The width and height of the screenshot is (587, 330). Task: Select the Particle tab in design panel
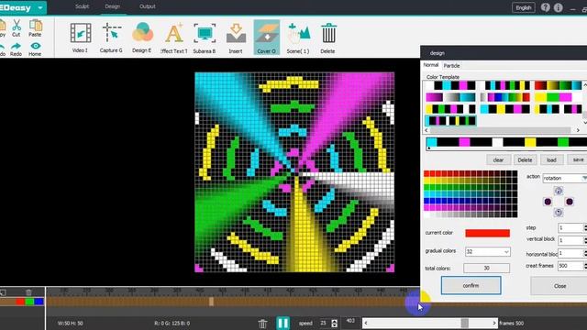click(x=451, y=65)
